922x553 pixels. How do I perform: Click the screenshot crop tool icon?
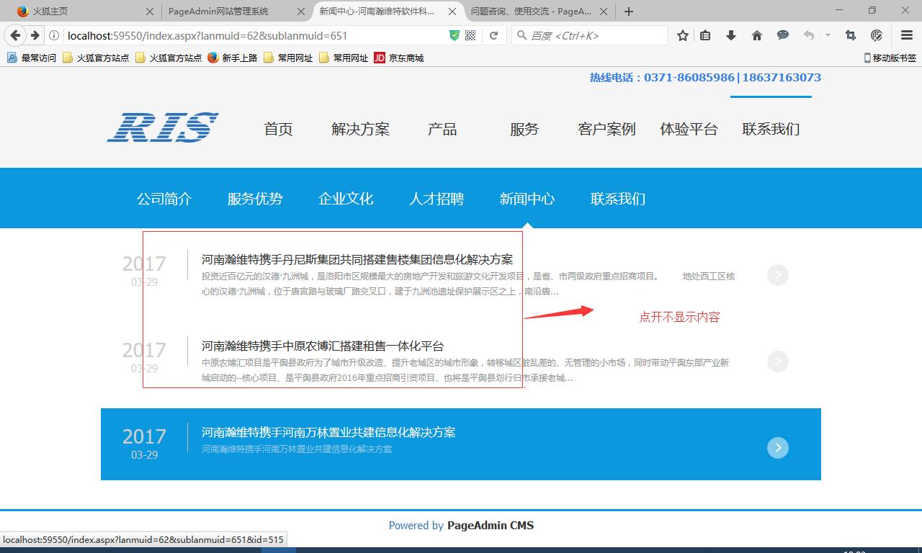click(x=851, y=35)
